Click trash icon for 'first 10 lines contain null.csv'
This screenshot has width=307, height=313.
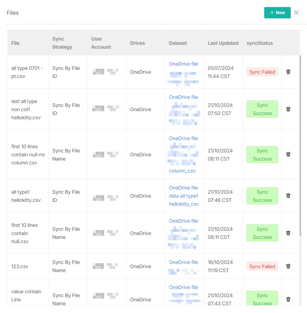(288, 233)
